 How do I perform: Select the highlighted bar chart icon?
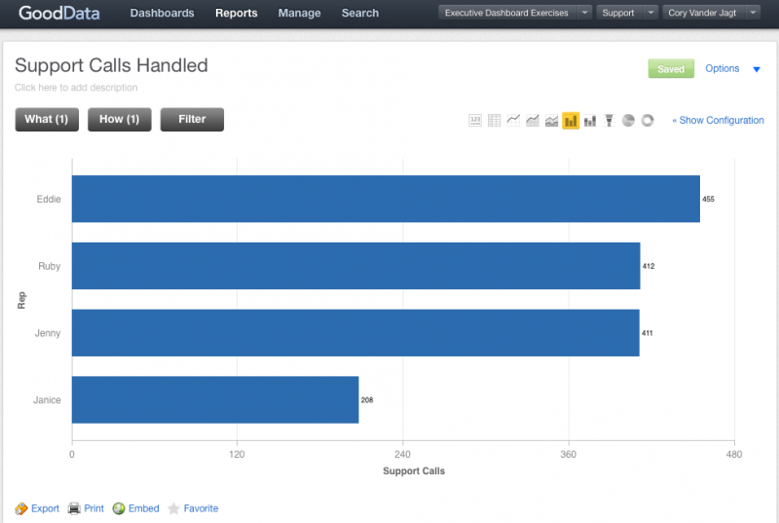coord(571,121)
